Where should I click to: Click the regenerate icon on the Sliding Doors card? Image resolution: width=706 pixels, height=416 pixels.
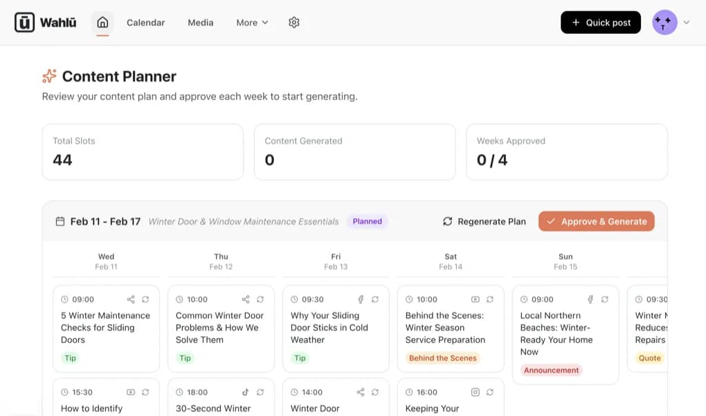click(145, 299)
